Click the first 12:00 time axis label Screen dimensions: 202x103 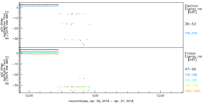pyautogui.click(x=29, y=95)
